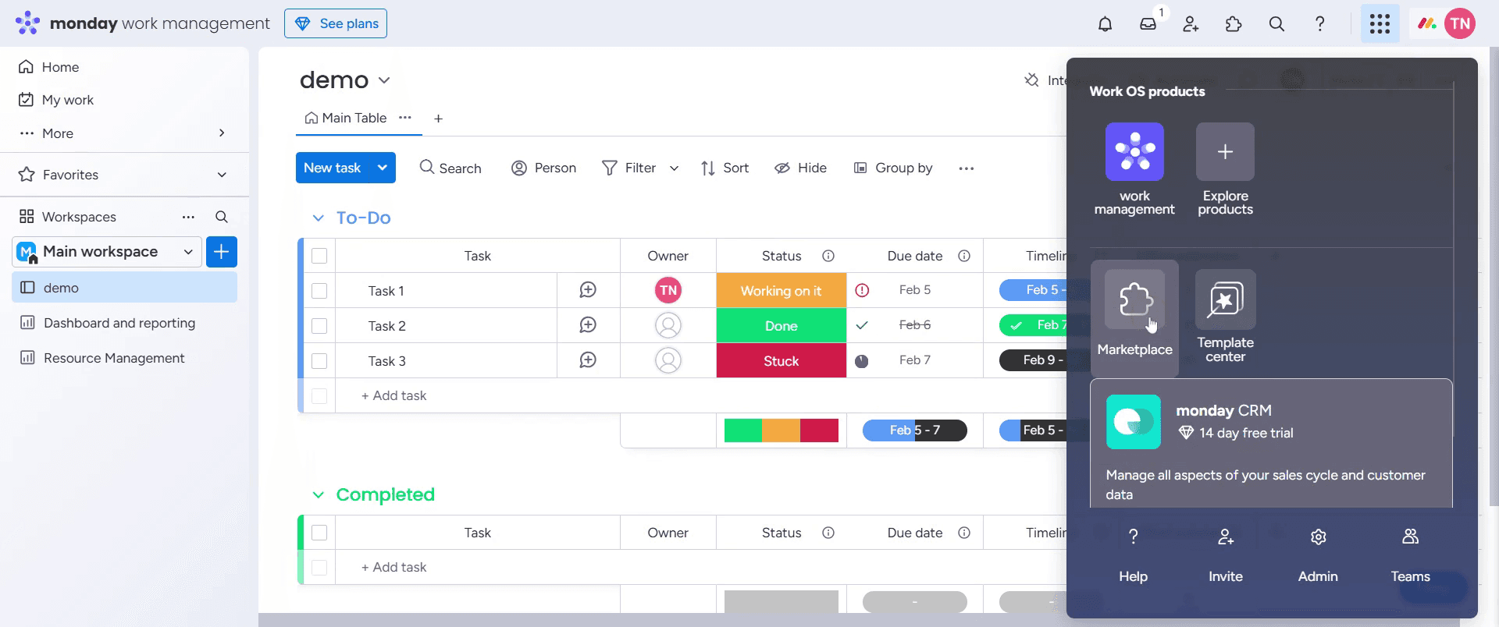
Task: Check the Task 1 row checkbox
Action: [319, 291]
